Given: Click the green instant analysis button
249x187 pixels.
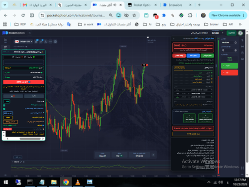Looking at the screenshot, I should point(207,55).
